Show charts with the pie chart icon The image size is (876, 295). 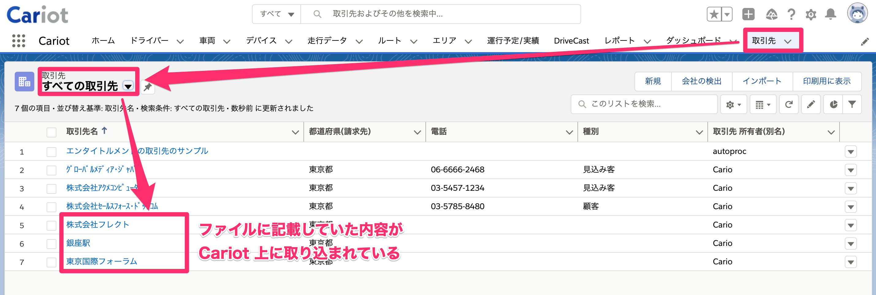click(833, 105)
